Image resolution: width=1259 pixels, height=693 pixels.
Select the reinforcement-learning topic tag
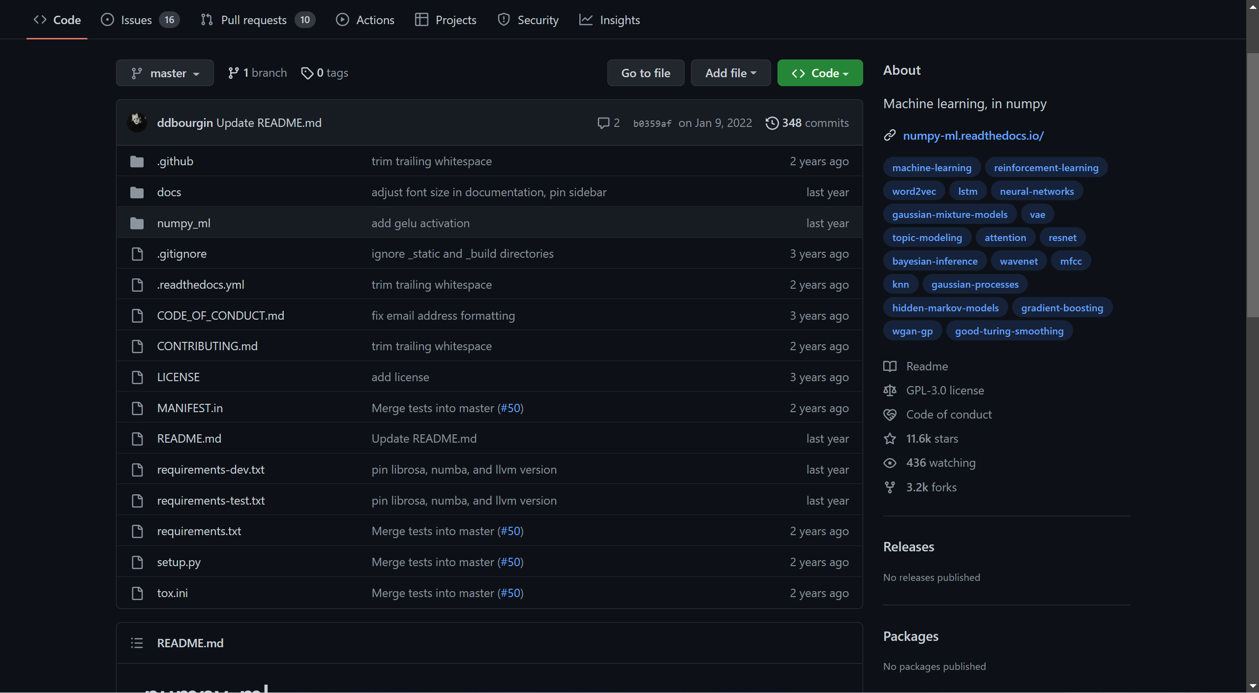click(x=1046, y=168)
